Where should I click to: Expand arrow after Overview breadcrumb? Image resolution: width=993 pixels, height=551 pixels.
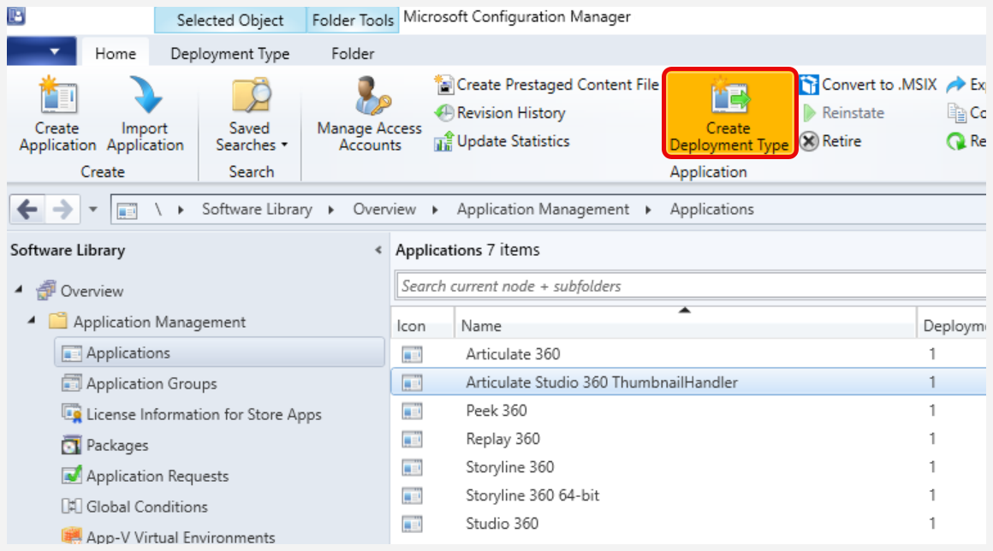coord(435,210)
